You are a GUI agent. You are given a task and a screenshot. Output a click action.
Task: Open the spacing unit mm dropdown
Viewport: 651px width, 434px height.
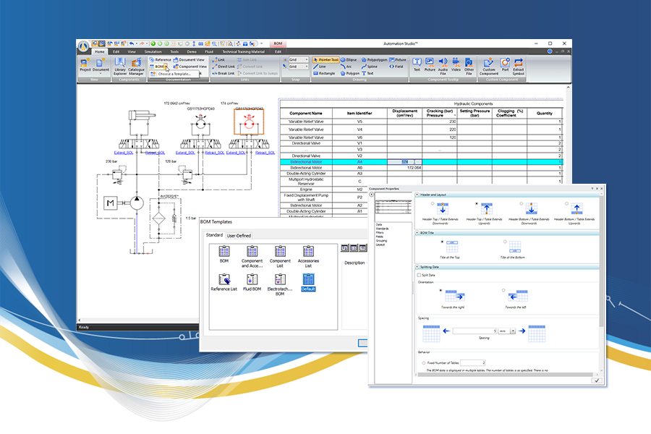513,331
